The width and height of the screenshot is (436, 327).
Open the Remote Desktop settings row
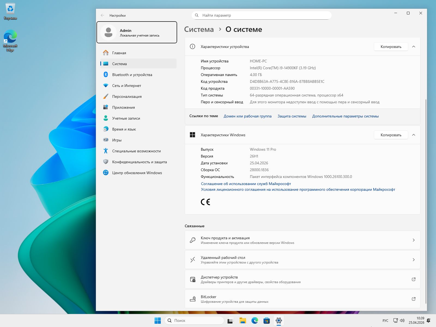tap(302, 260)
